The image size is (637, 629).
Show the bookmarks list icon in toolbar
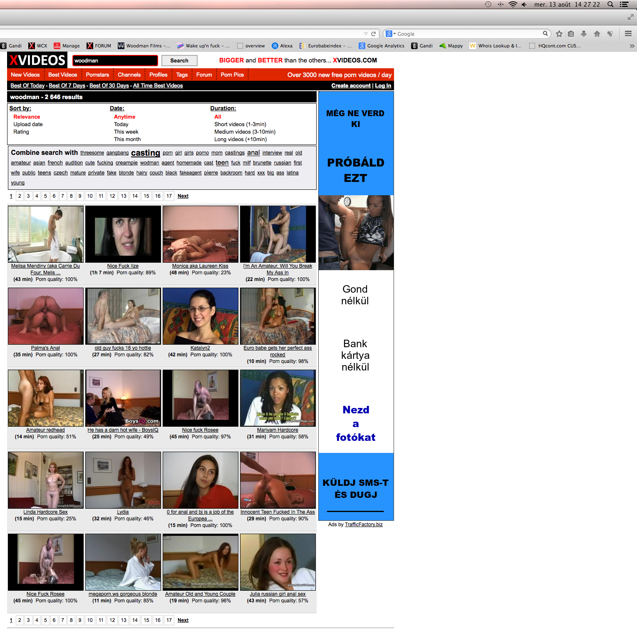tap(571, 34)
